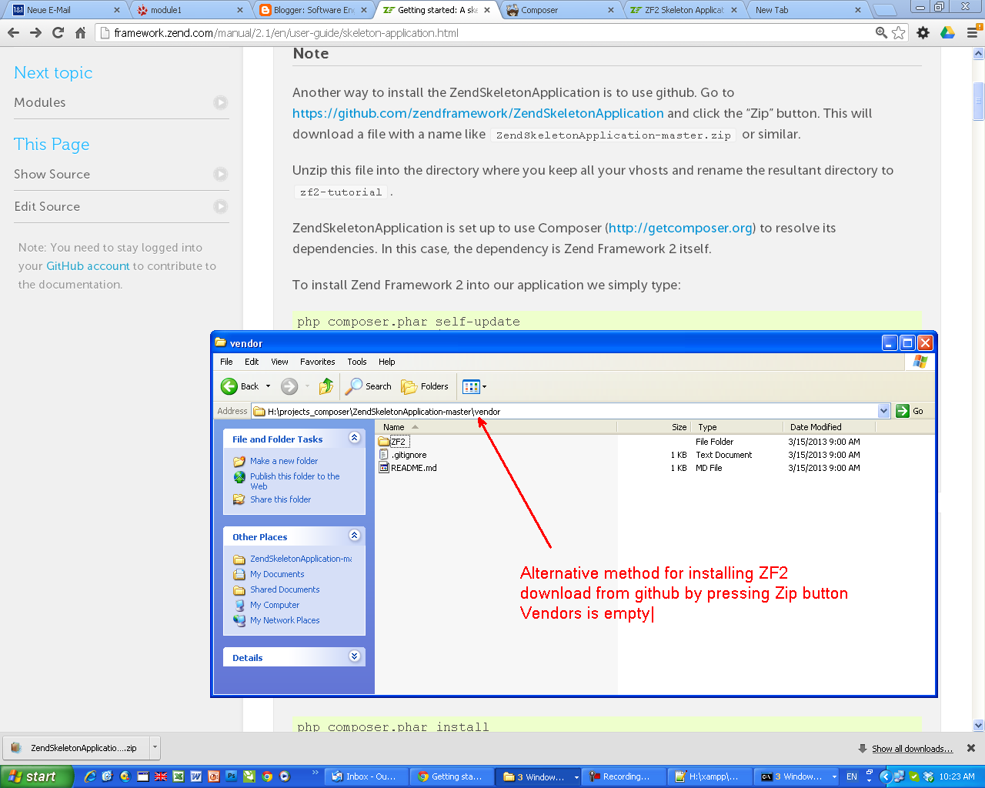Viewport: 985px width, 788px height.
Task: Launch Chrome from the Quick Launch bar
Action: coord(267,776)
